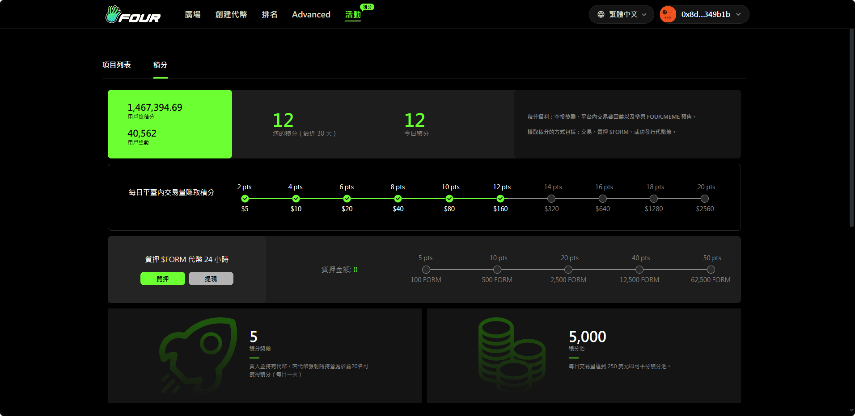Switch to the 項目列表 tab

116,65
